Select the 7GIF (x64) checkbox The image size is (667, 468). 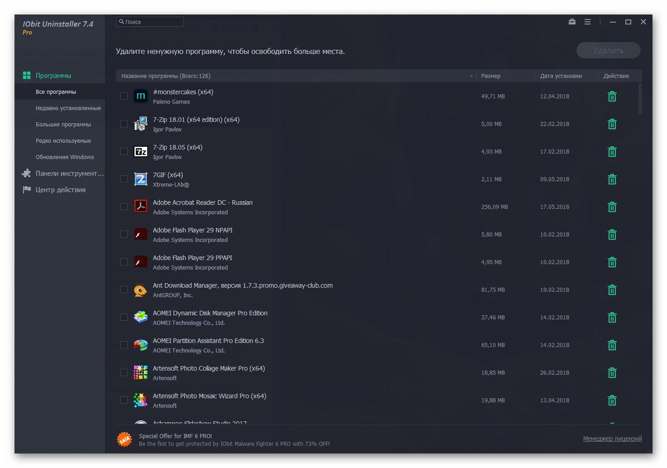[124, 179]
